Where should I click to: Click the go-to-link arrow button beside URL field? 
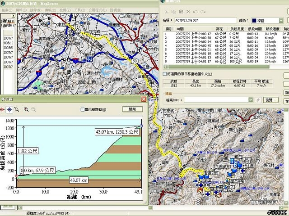258,100
